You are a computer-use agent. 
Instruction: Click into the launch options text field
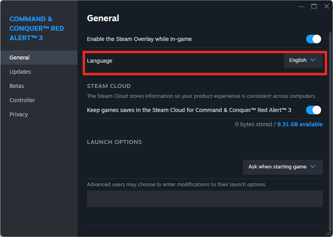coord(204,199)
